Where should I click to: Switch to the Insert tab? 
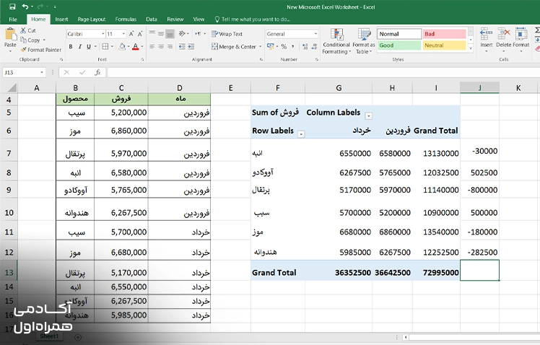61,19
